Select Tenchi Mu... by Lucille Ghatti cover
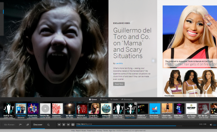This screenshot has width=217, height=132. pyautogui.click(x=45, y=109)
